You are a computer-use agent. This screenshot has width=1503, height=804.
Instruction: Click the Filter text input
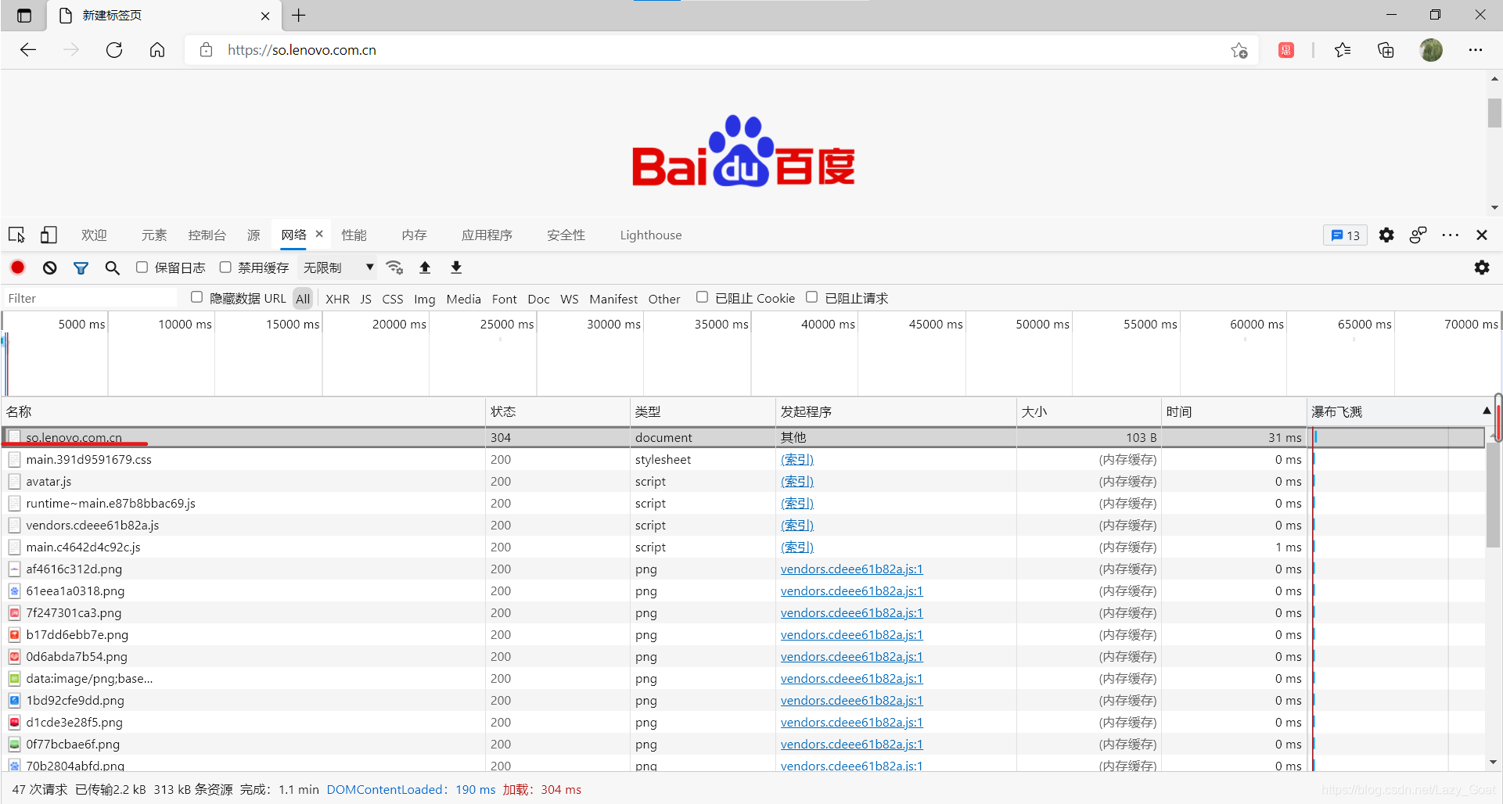pyautogui.click(x=91, y=298)
